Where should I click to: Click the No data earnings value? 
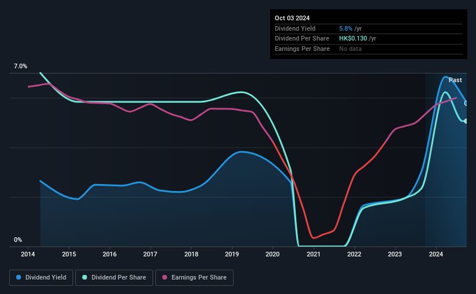pyautogui.click(x=350, y=49)
